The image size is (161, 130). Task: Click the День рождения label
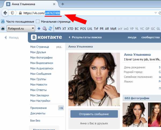click(x=135, y=67)
